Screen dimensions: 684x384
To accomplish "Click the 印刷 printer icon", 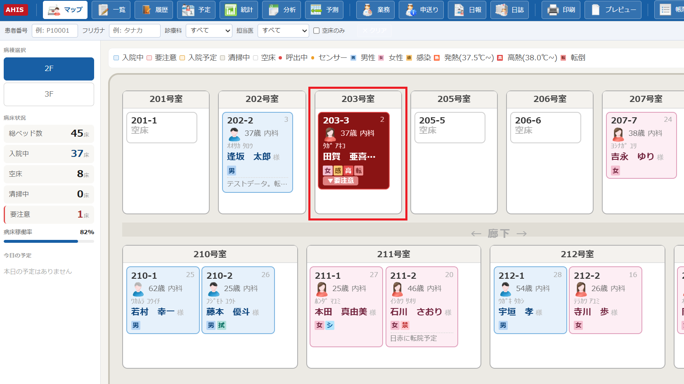I will (553, 10).
